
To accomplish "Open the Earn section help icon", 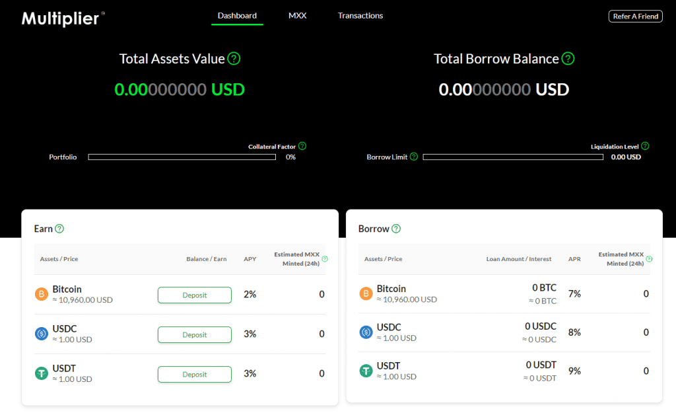I will coord(59,229).
